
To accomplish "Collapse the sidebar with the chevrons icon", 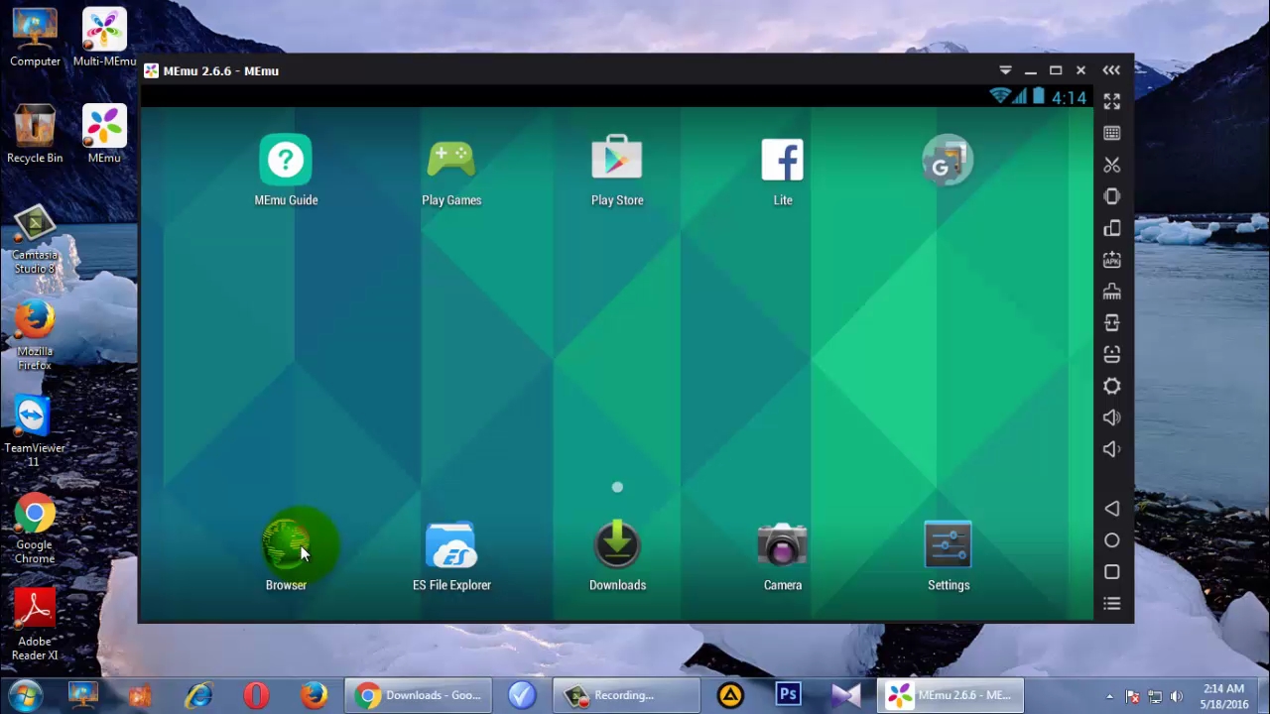I will point(1111,69).
